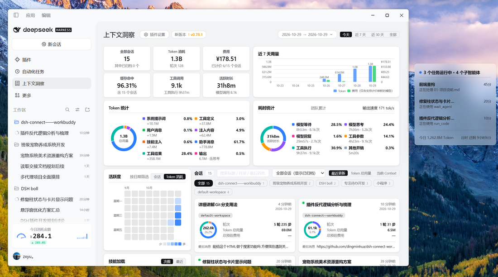Sort sessions by 当前 Context
This screenshot has height=277, width=498.
tap(386, 173)
